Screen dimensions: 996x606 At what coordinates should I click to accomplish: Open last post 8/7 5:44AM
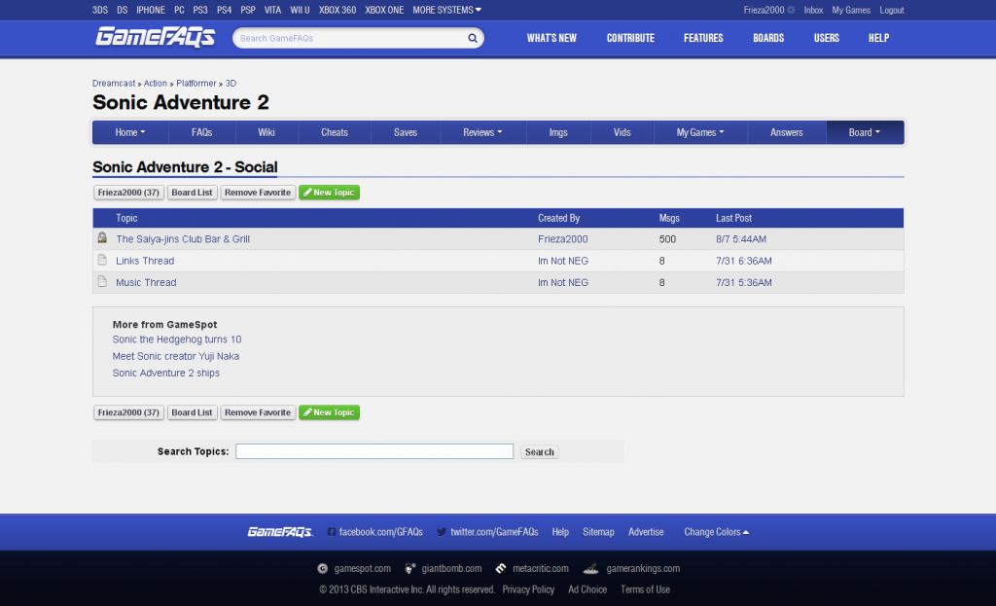click(x=740, y=239)
